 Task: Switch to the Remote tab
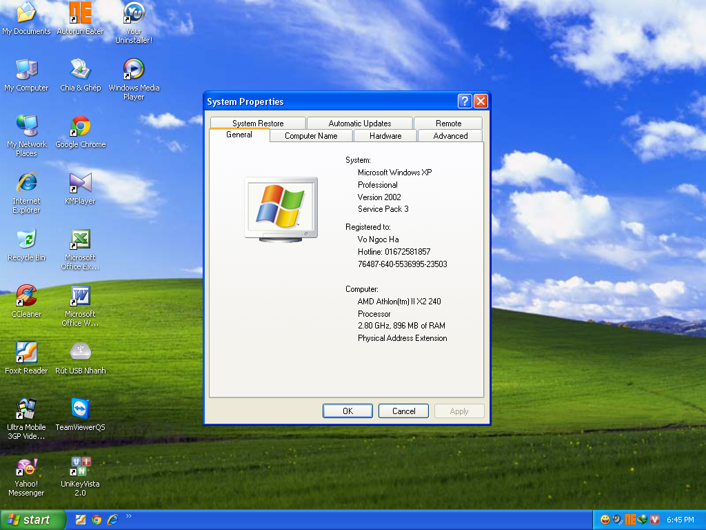click(448, 123)
